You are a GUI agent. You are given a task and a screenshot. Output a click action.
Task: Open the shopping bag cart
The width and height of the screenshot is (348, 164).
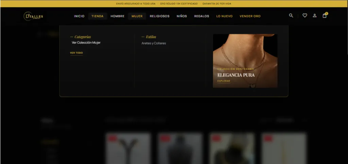click(325, 16)
